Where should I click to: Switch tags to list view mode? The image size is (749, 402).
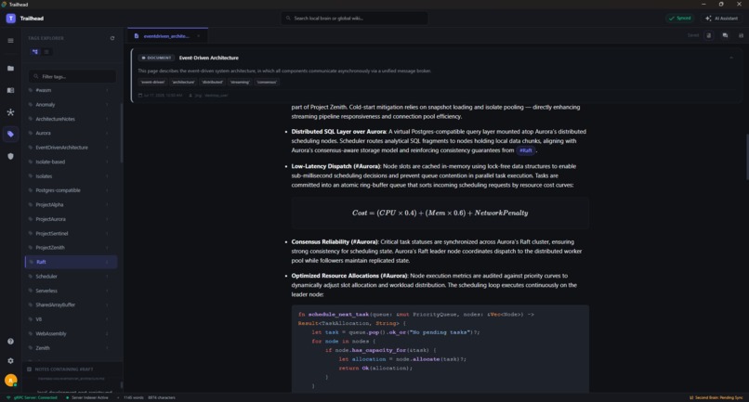click(46, 52)
